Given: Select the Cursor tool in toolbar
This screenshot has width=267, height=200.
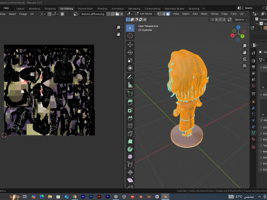Looking at the screenshot, I should click(130, 36).
